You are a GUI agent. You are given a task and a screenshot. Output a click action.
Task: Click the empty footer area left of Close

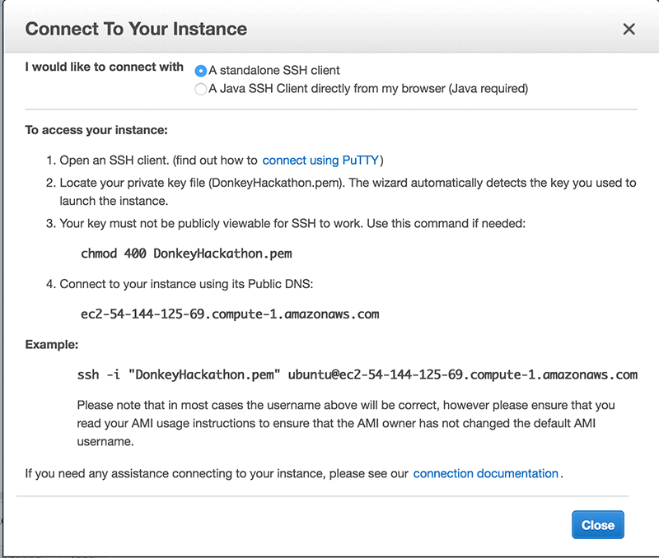pos(288,525)
